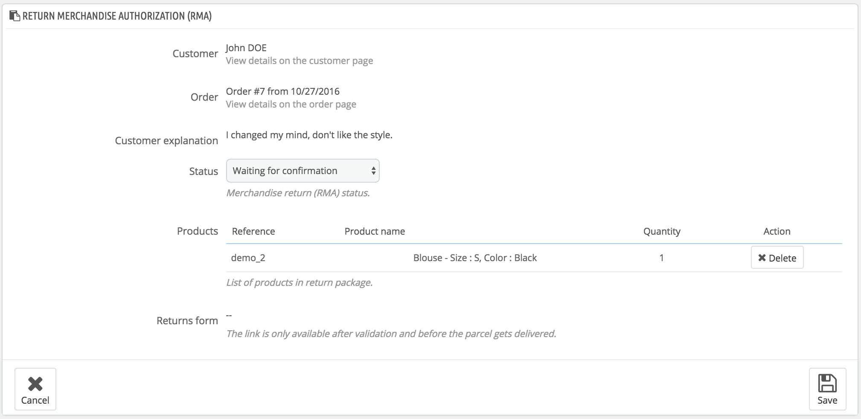The image size is (861, 419).
Task: Click the Quantity column header
Action: pos(661,231)
